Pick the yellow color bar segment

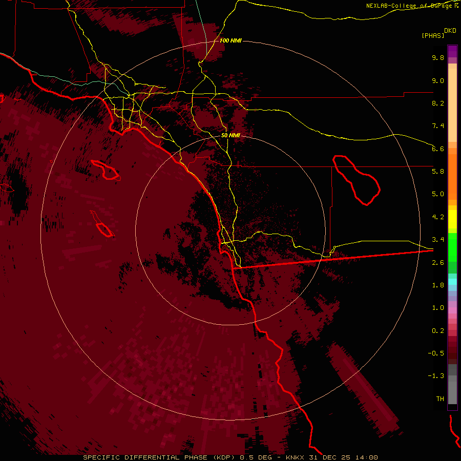coord(452,219)
